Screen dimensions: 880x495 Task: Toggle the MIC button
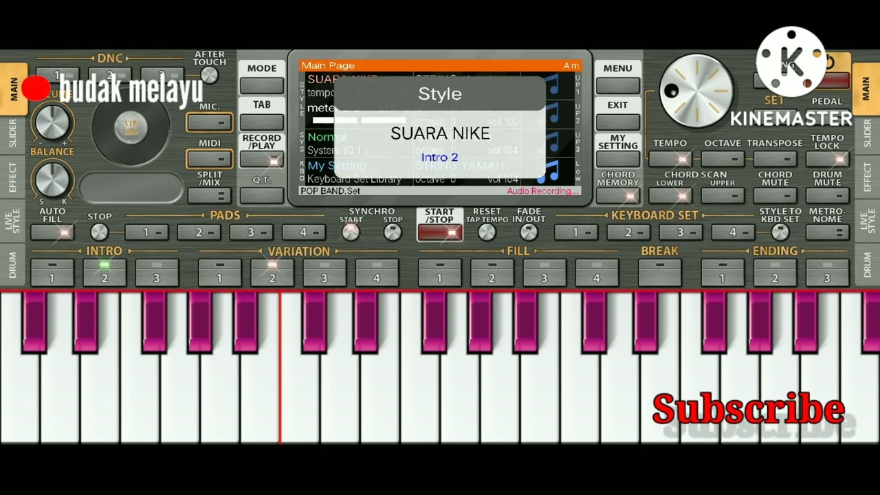click(210, 122)
